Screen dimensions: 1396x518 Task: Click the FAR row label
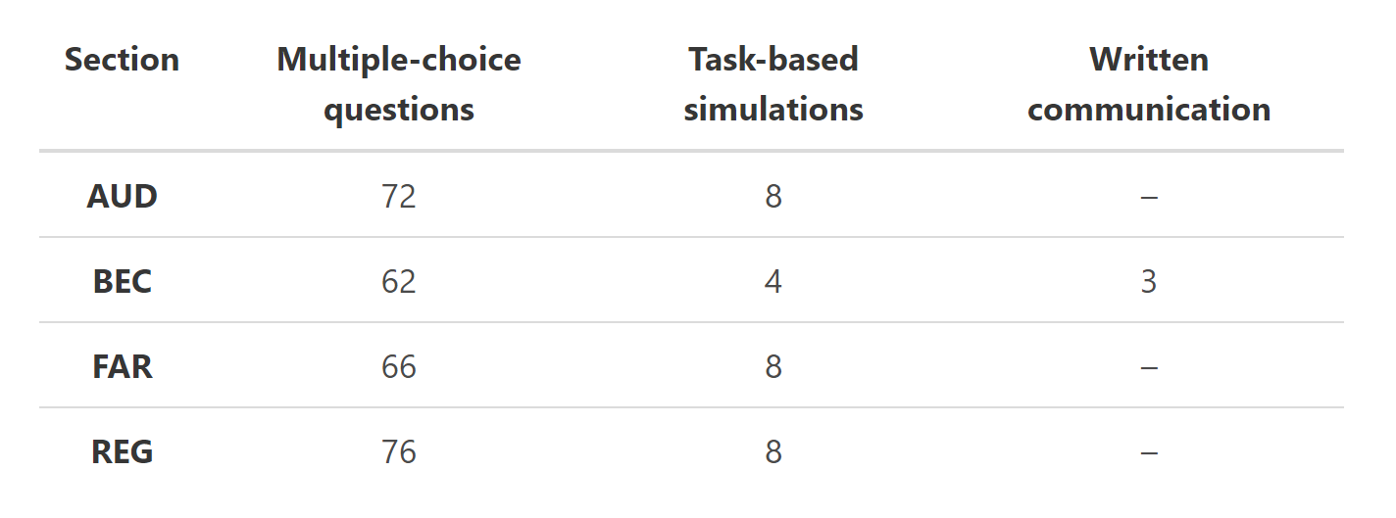click(x=122, y=367)
